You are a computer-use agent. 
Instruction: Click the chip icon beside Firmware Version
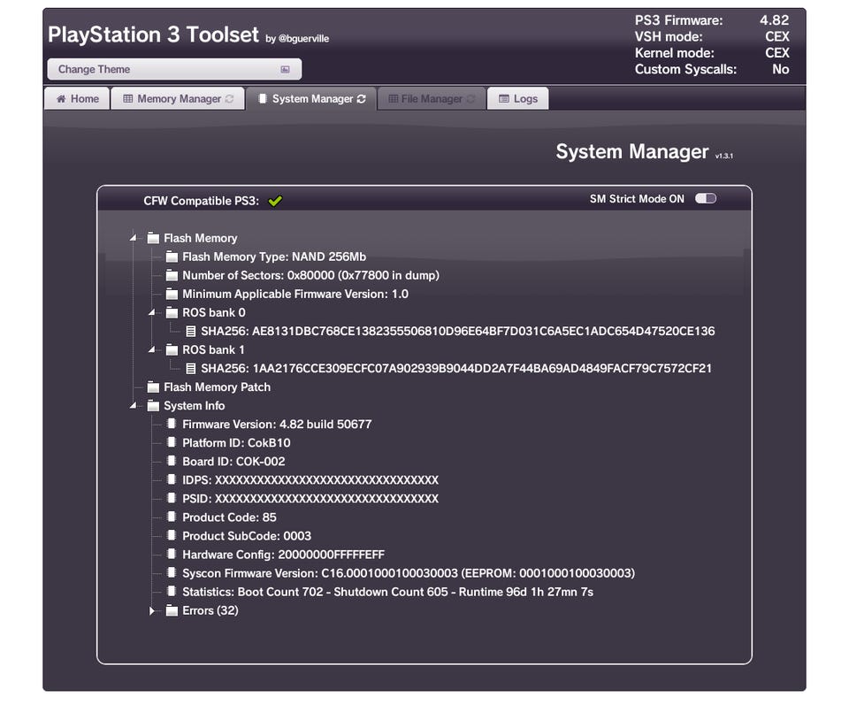(x=172, y=425)
